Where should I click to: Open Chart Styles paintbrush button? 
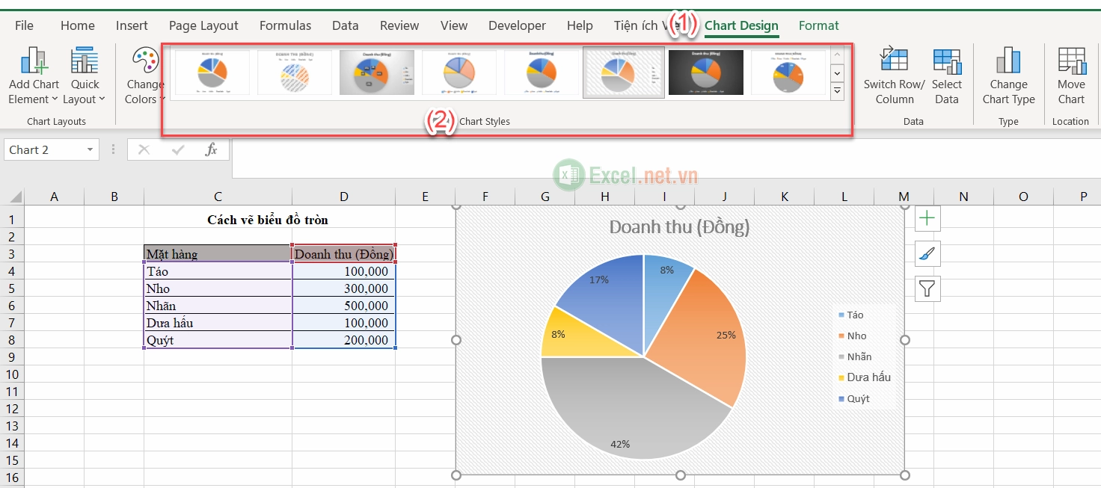(x=927, y=253)
